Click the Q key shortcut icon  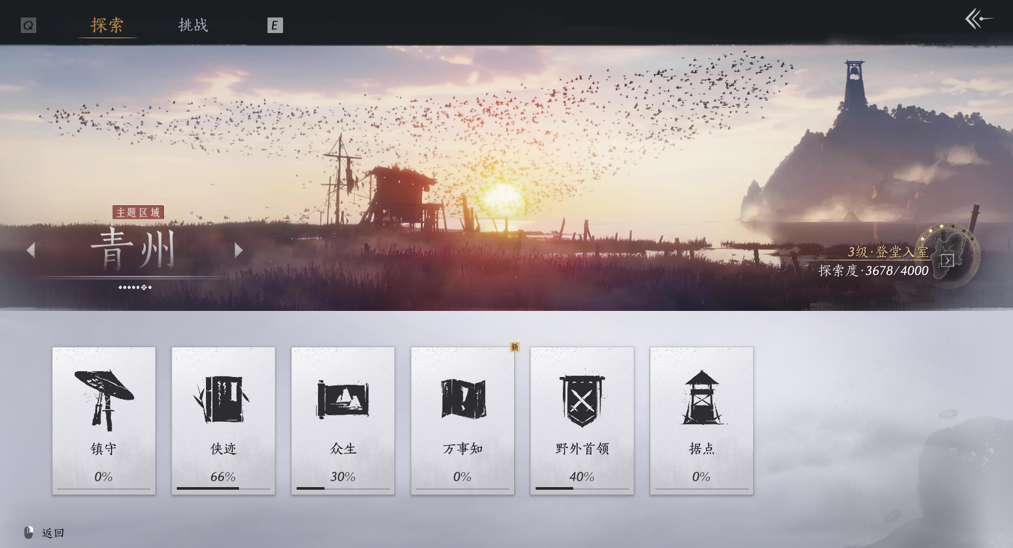coord(28,25)
